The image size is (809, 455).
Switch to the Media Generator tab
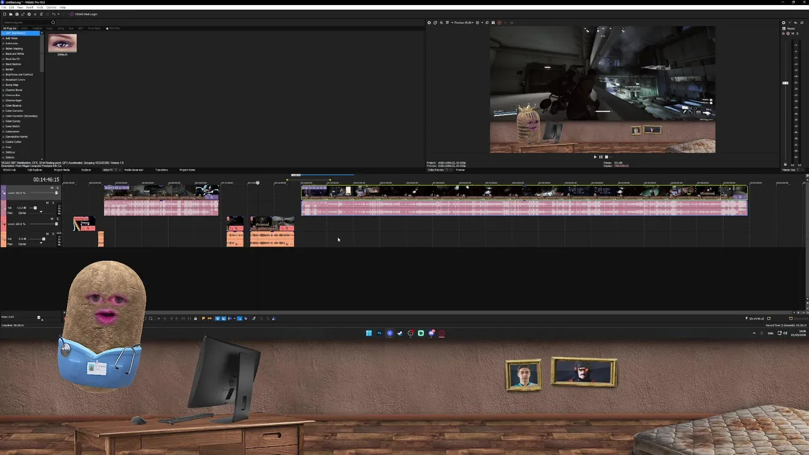point(134,170)
